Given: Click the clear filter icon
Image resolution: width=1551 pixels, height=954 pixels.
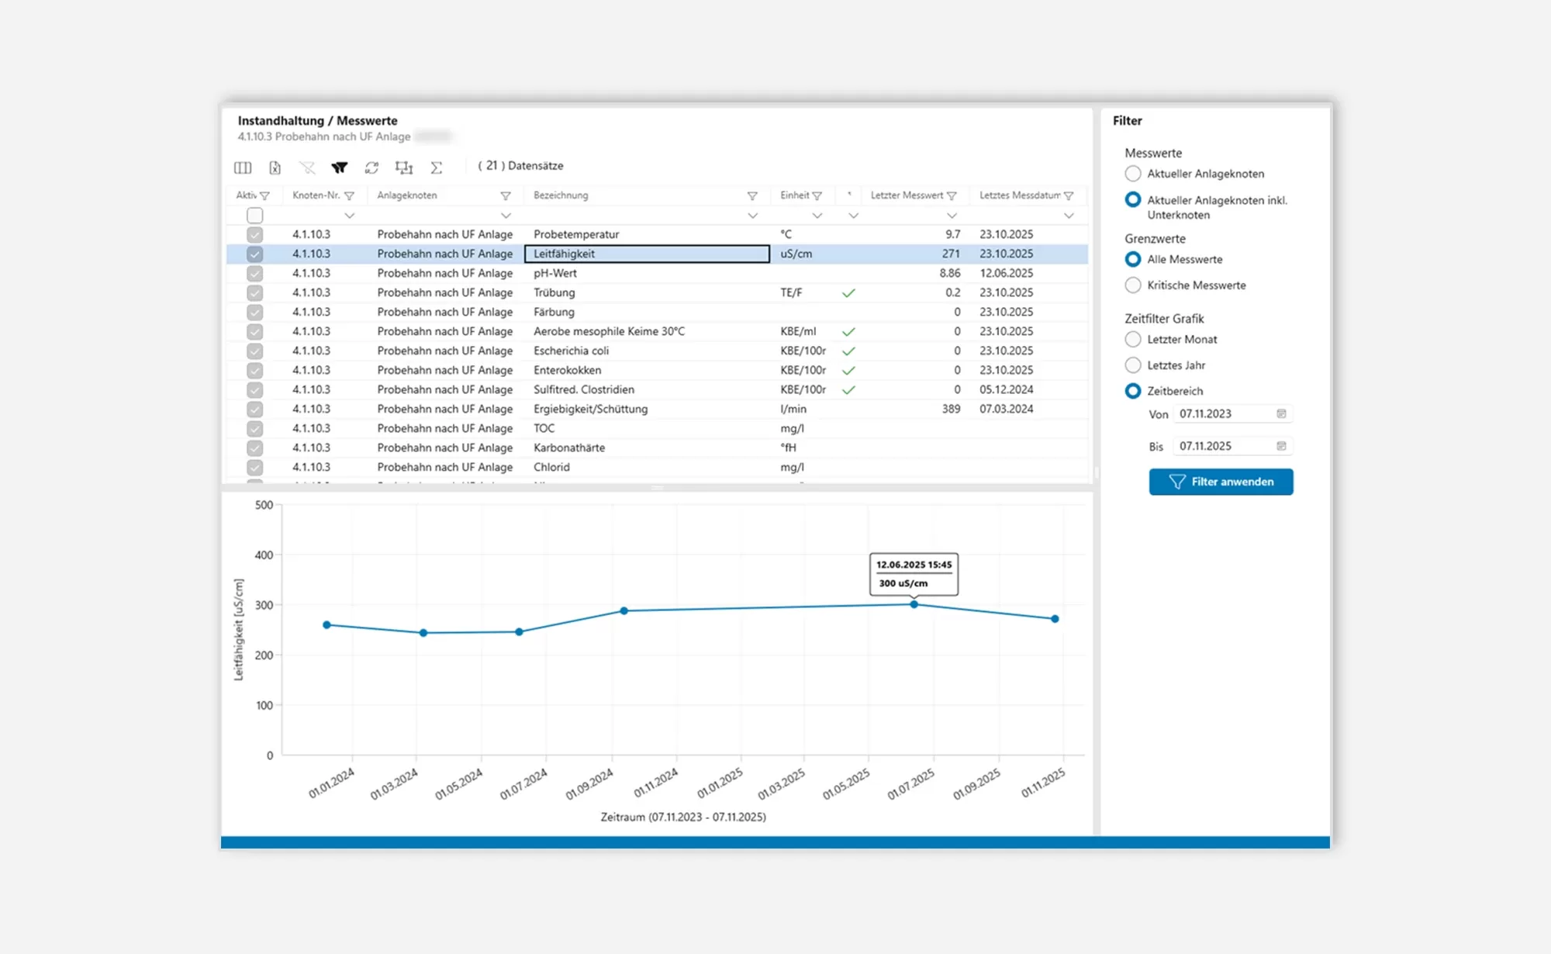Looking at the screenshot, I should click(x=307, y=168).
